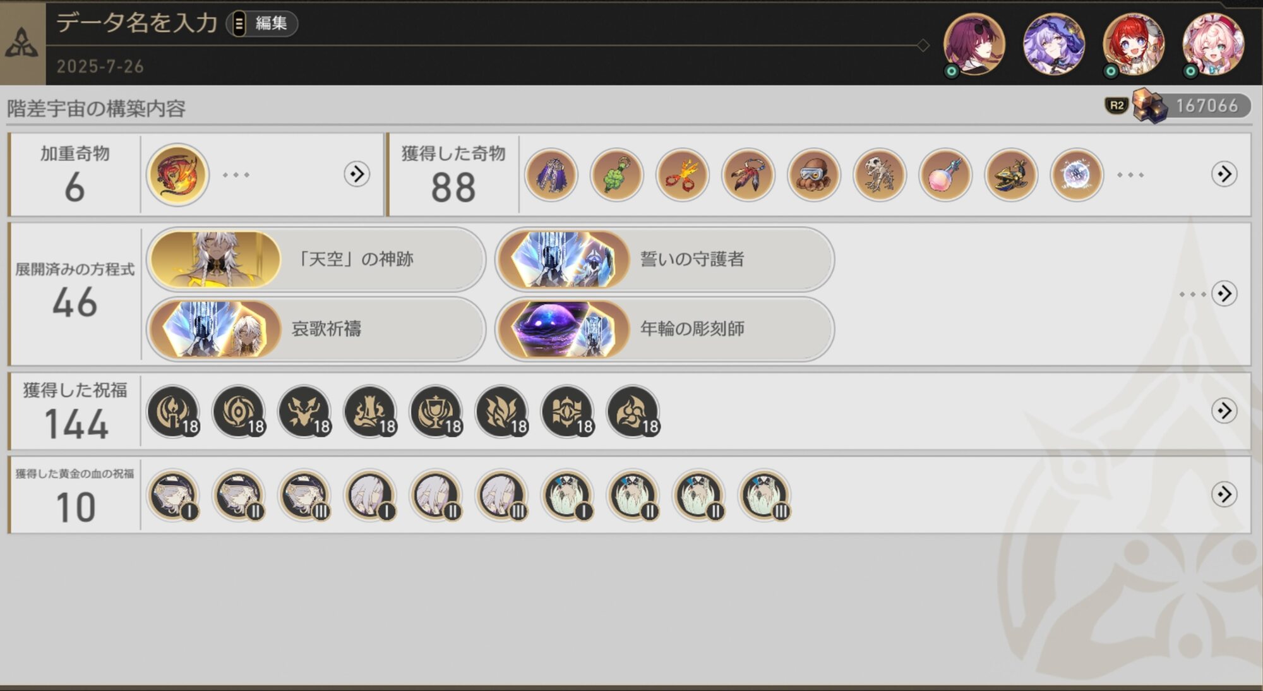This screenshot has width=1263, height=691.
Task: Expand the 獲得した黄金の血の祝福 list arrow
Action: pyautogui.click(x=1224, y=495)
